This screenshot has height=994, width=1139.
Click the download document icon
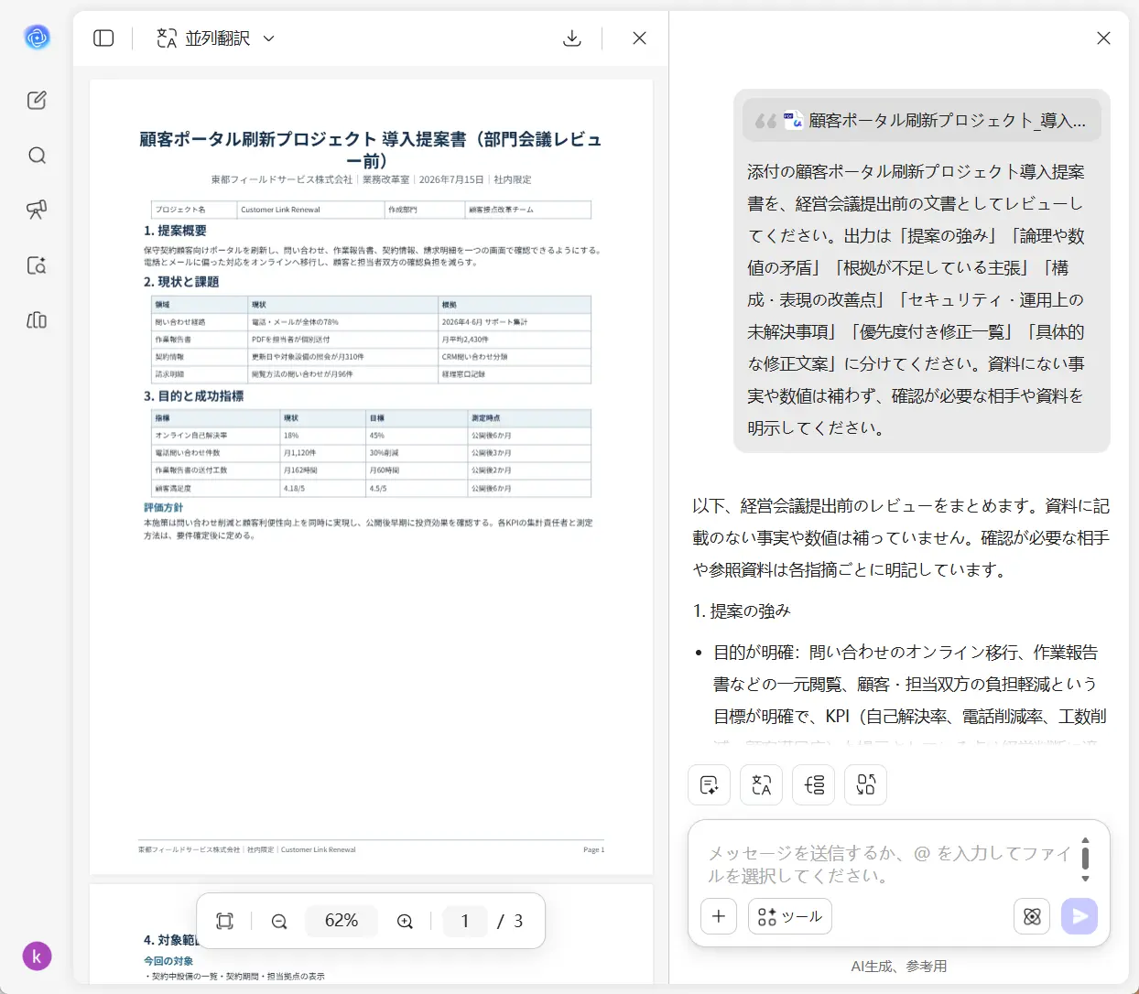[x=572, y=38]
